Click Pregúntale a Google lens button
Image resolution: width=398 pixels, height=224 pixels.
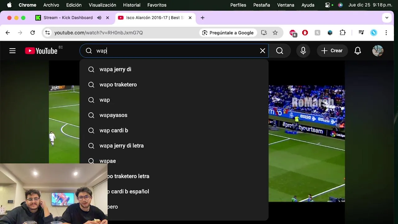point(228,33)
